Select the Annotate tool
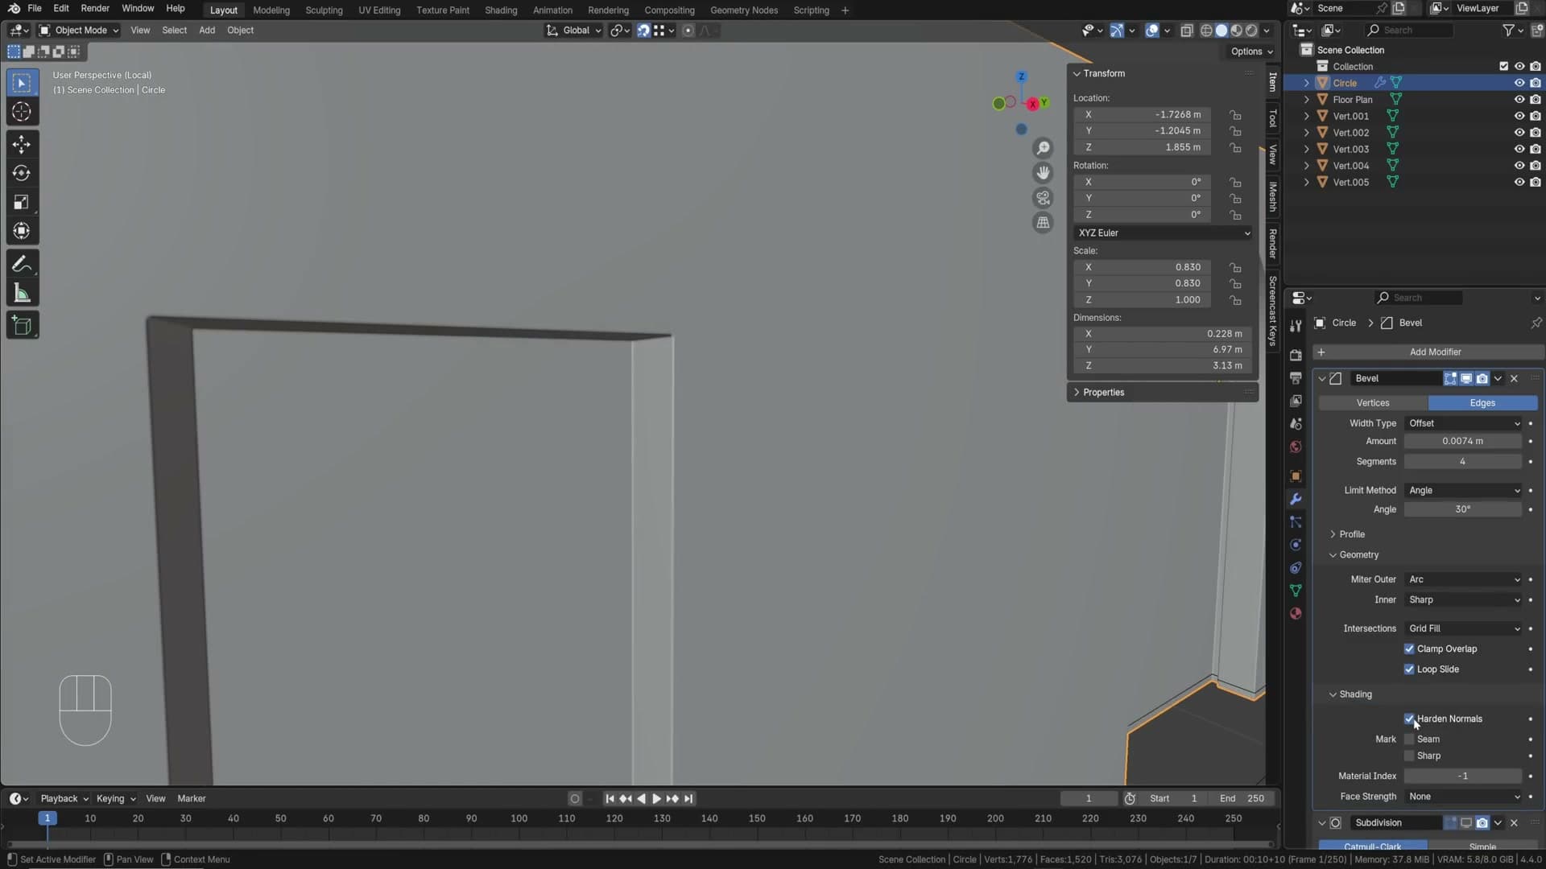 (22, 264)
